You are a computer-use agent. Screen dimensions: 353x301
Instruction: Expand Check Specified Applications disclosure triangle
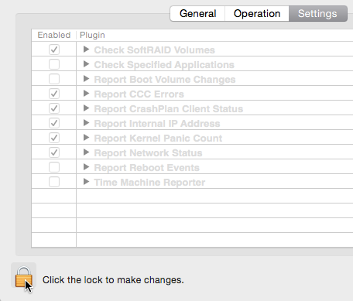87,64
